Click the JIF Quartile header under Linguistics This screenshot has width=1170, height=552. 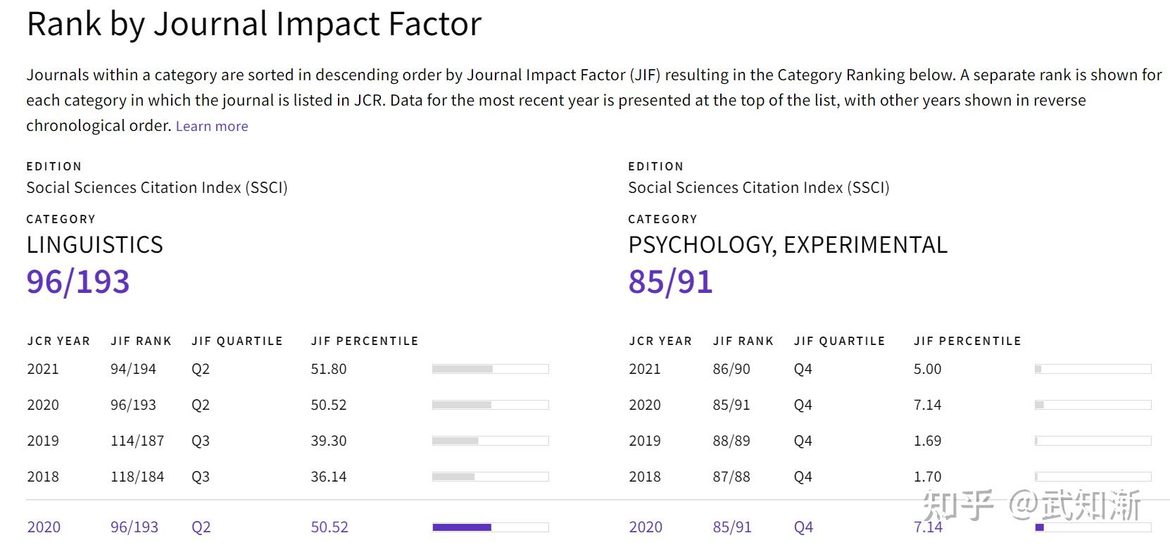pos(237,341)
